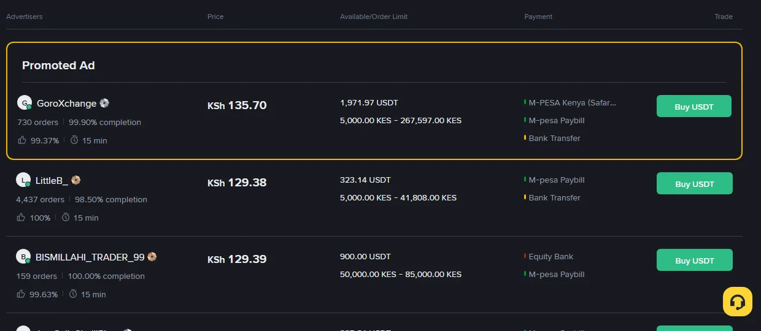
Task: Click the KSh 129.39 price
Action: click(x=237, y=259)
